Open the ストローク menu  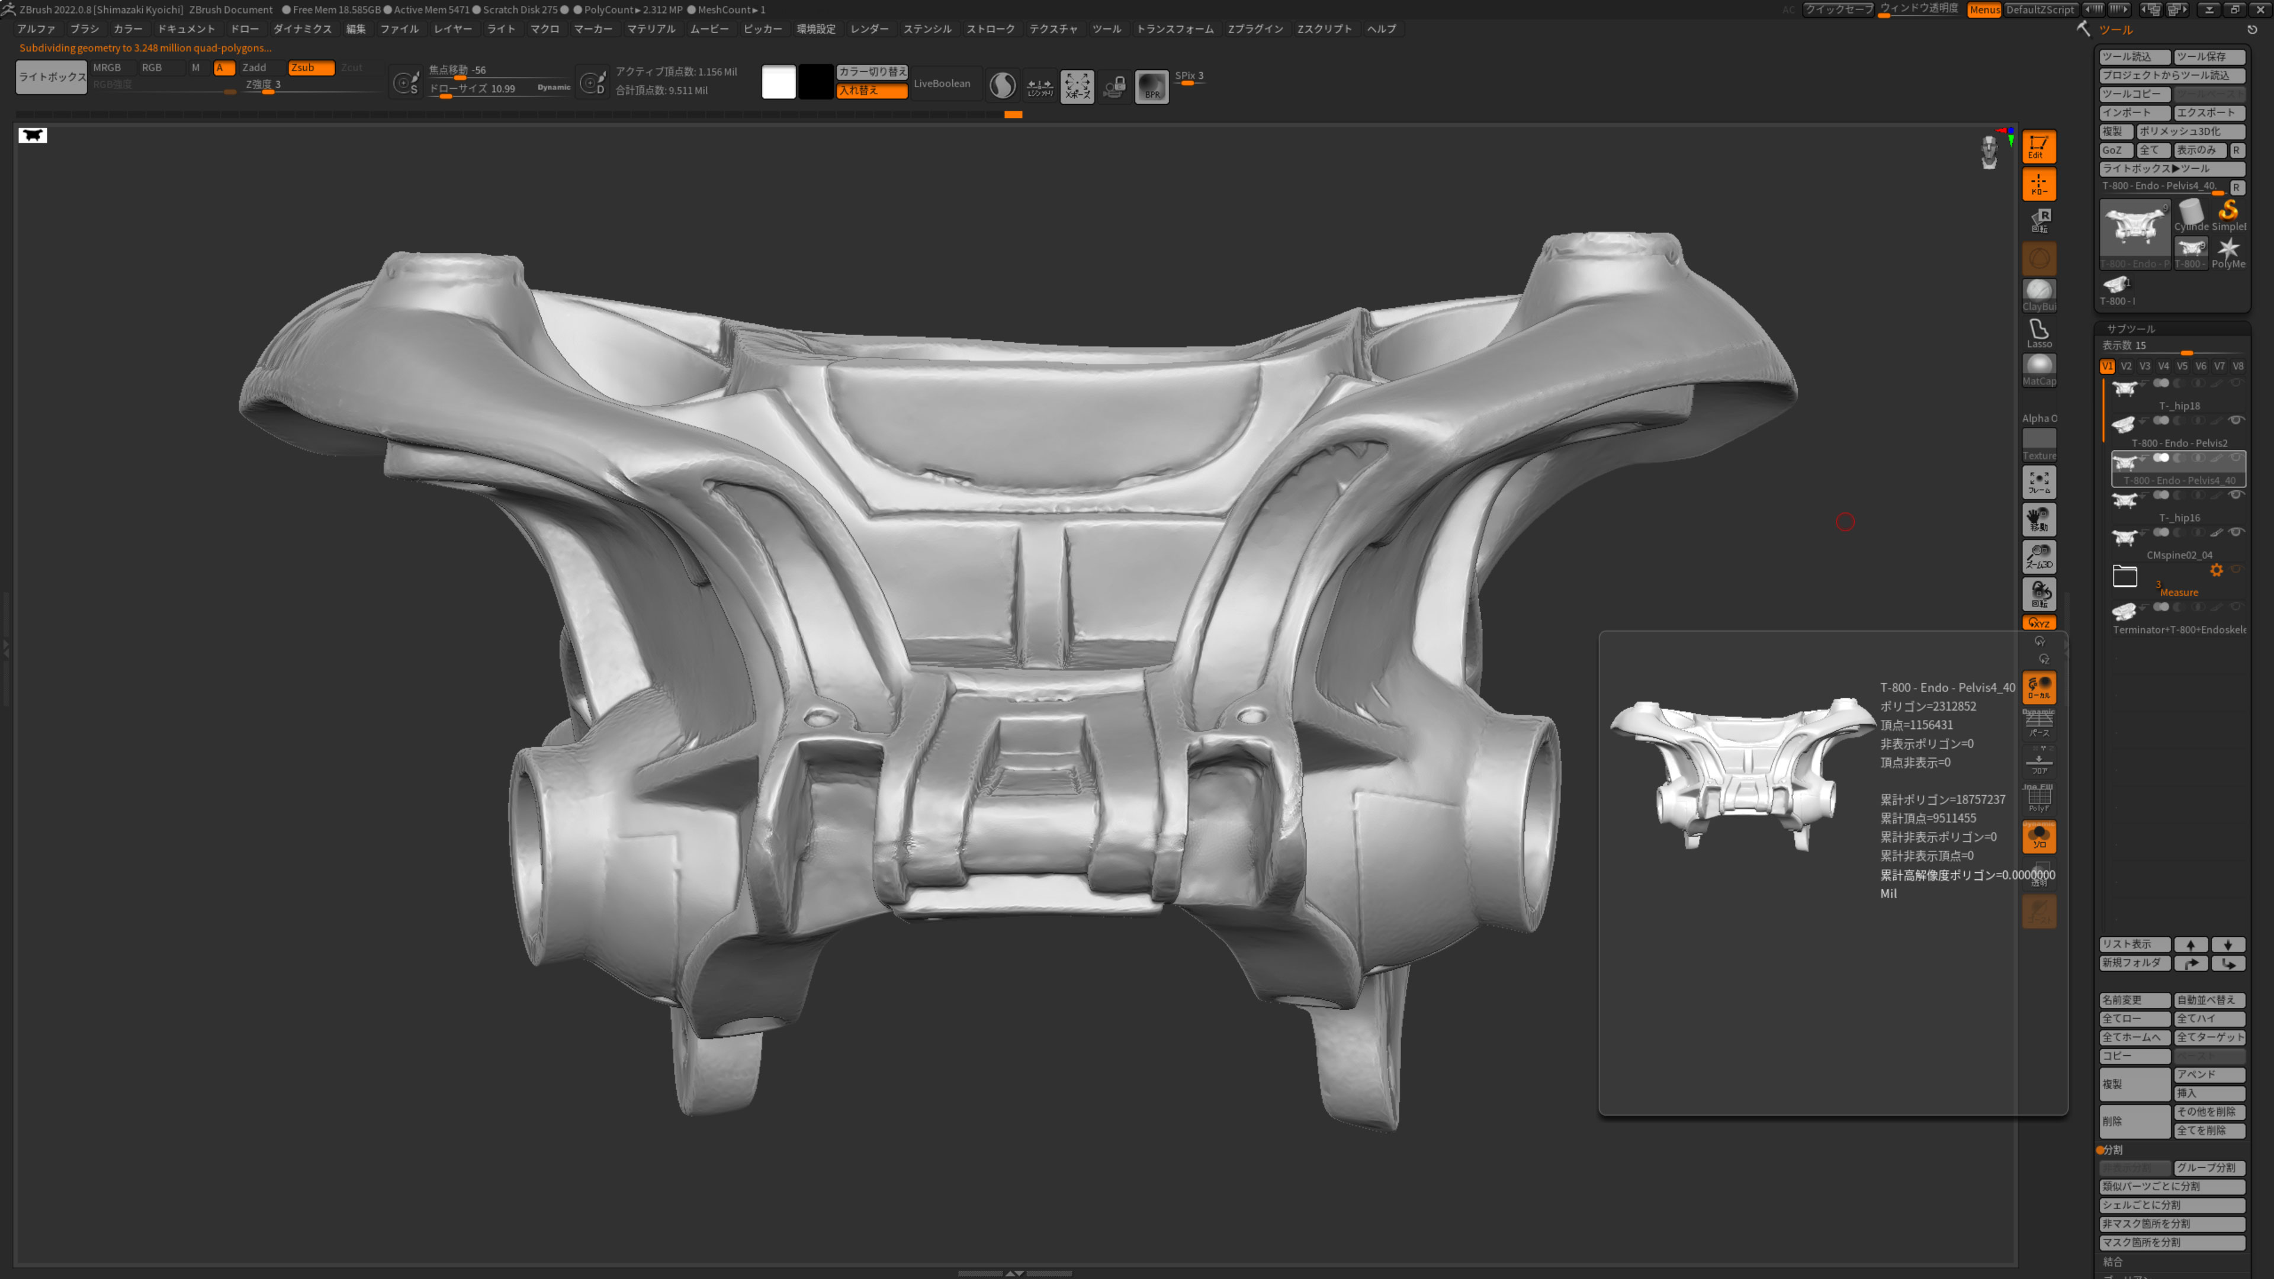(x=991, y=29)
